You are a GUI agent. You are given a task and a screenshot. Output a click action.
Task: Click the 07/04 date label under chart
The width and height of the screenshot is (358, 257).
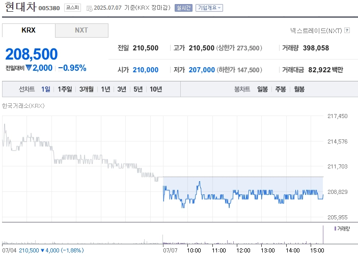(9, 250)
